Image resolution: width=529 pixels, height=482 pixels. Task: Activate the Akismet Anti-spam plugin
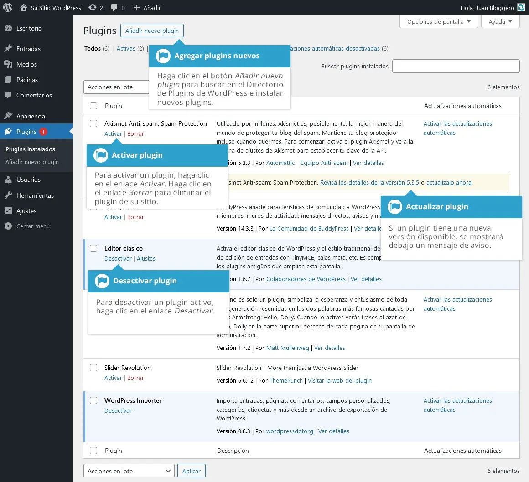(113, 134)
